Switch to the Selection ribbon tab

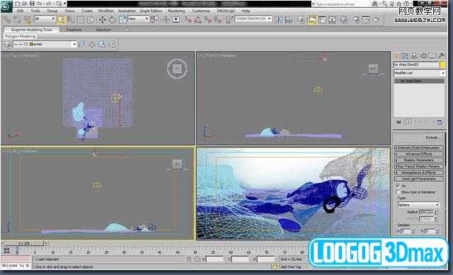tap(103, 30)
